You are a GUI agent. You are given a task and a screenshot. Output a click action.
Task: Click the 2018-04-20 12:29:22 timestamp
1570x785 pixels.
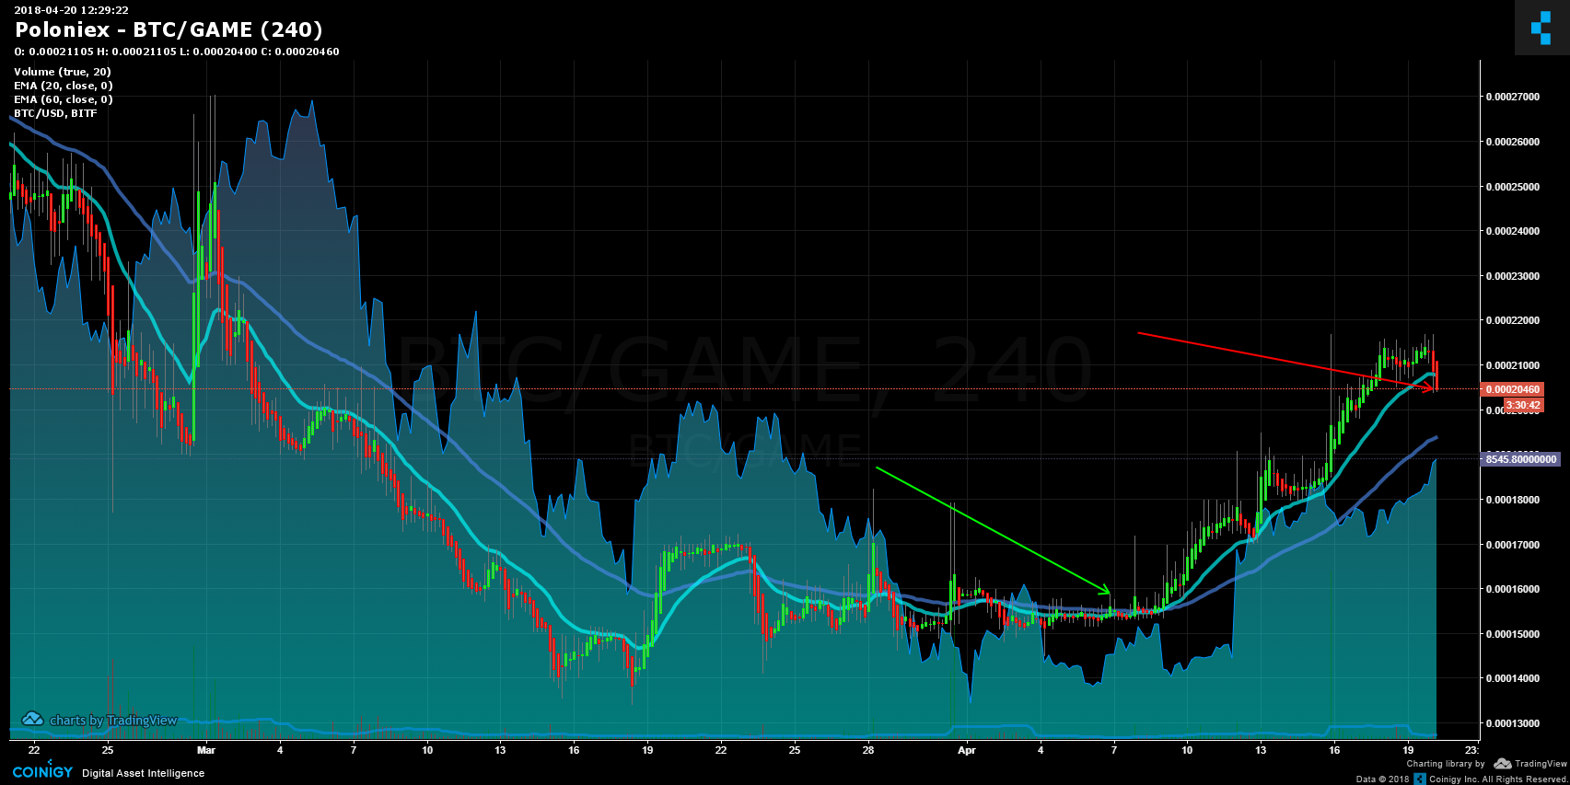71,10
